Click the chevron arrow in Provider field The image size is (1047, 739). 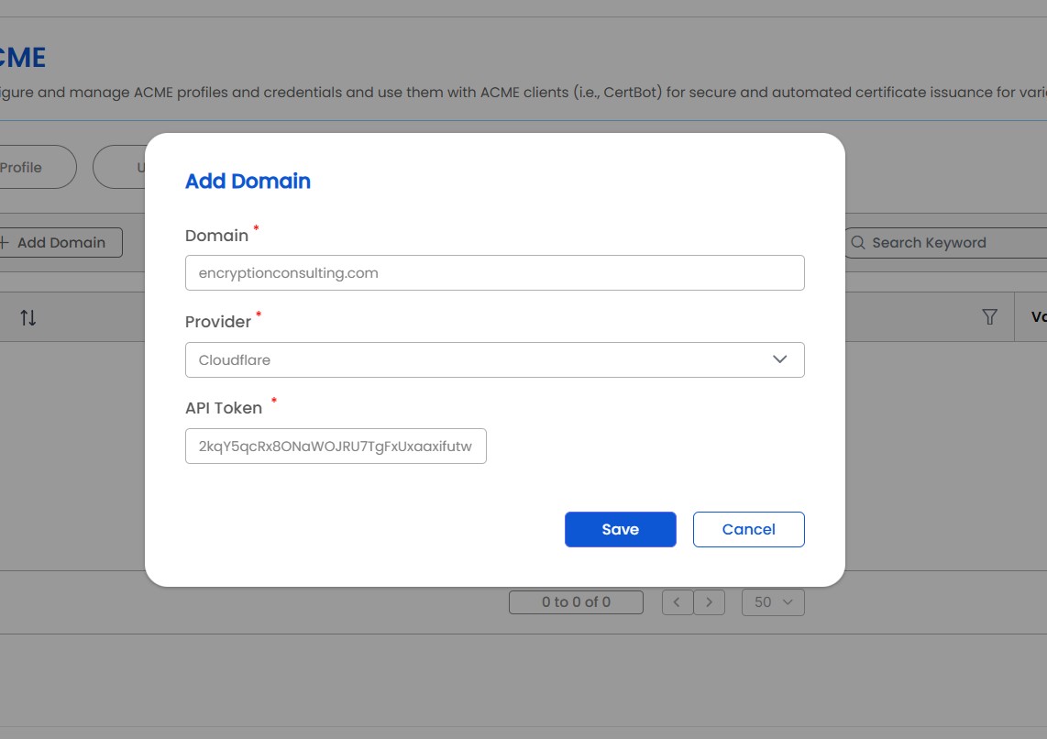click(779, 359)
